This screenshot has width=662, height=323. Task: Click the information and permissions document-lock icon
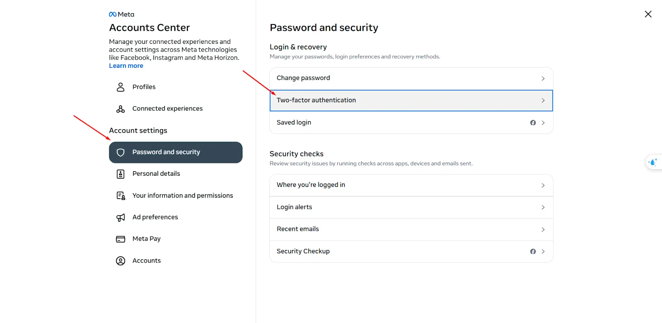(x=120, y=196)
